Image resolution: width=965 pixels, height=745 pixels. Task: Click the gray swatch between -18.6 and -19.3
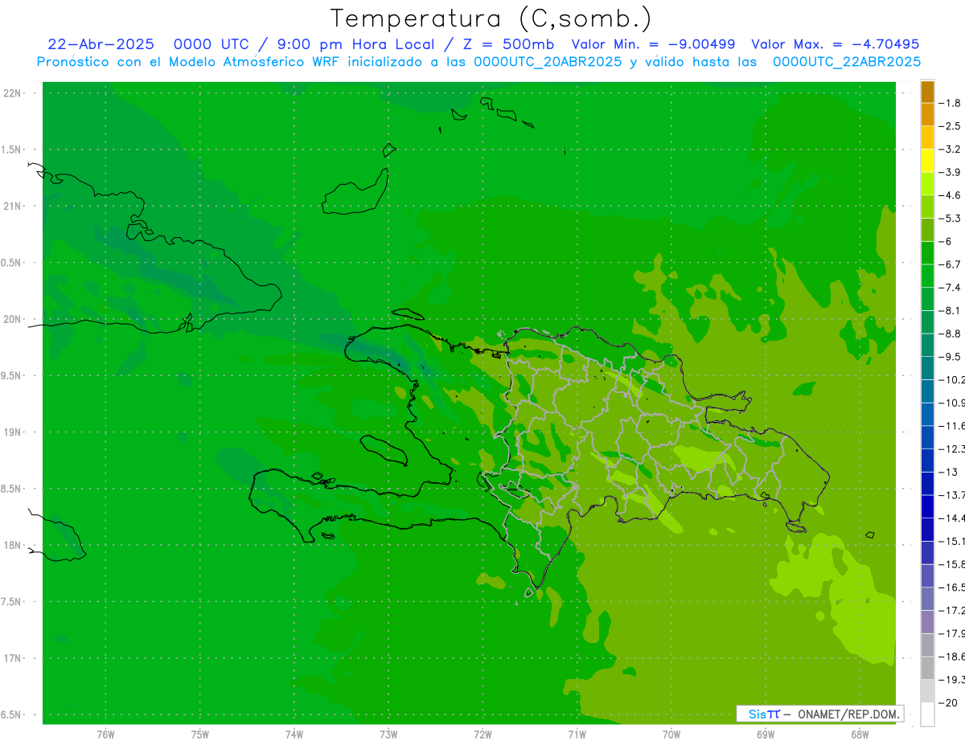(x=927, y=668)
